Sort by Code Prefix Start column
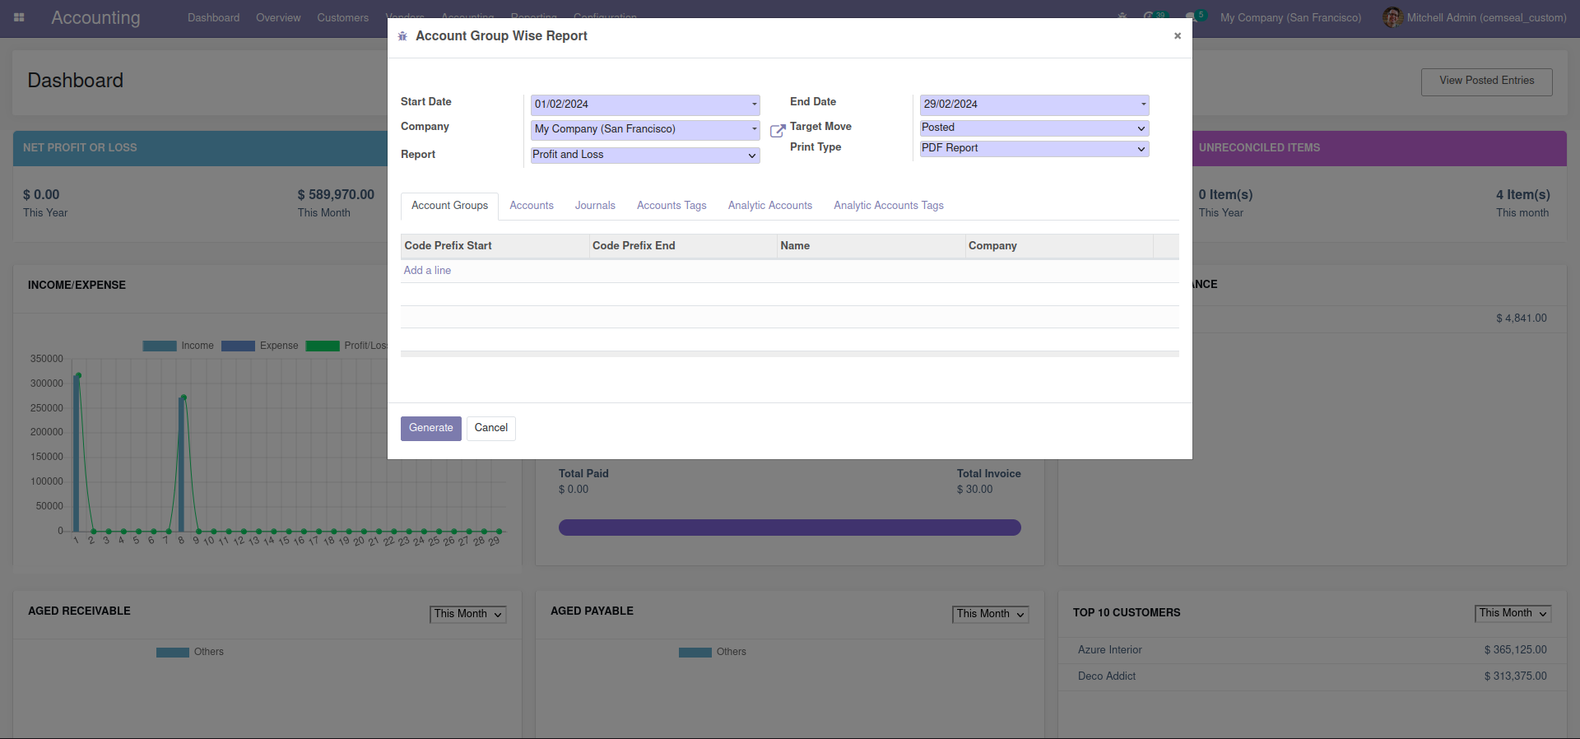The width and height of the screenshot is (1580, 739). (495, 246)
